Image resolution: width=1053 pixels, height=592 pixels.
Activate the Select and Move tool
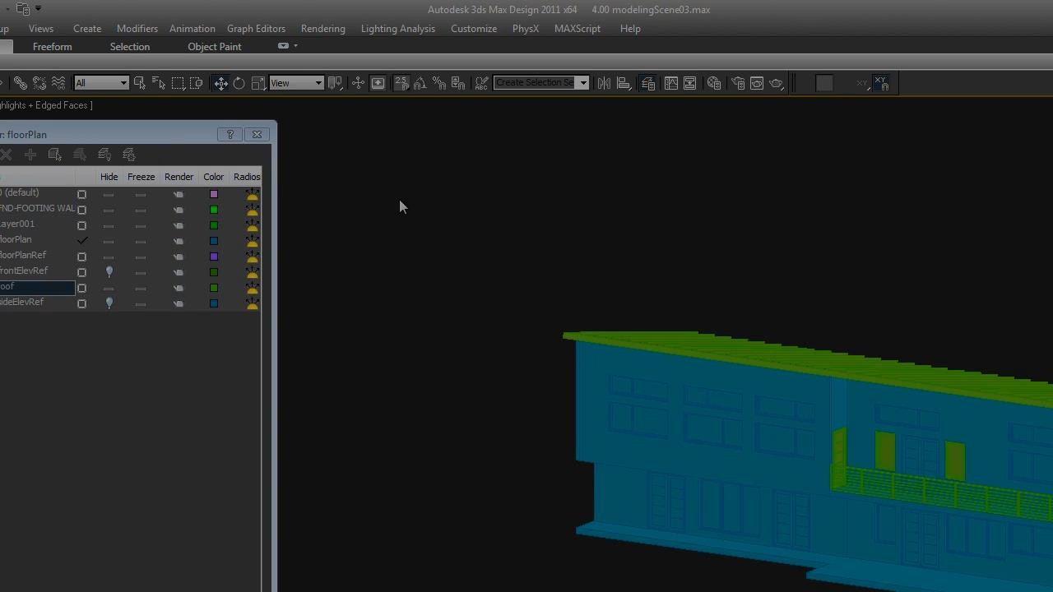220,83
